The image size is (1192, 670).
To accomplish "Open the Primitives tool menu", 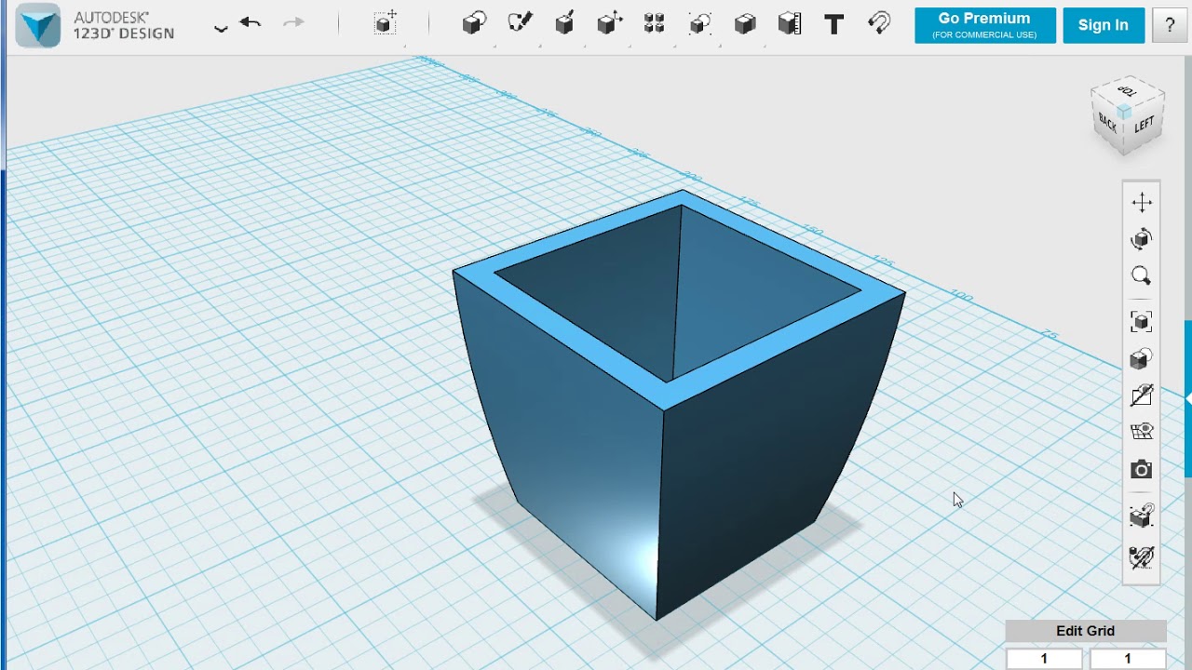I will pos(474,23).
